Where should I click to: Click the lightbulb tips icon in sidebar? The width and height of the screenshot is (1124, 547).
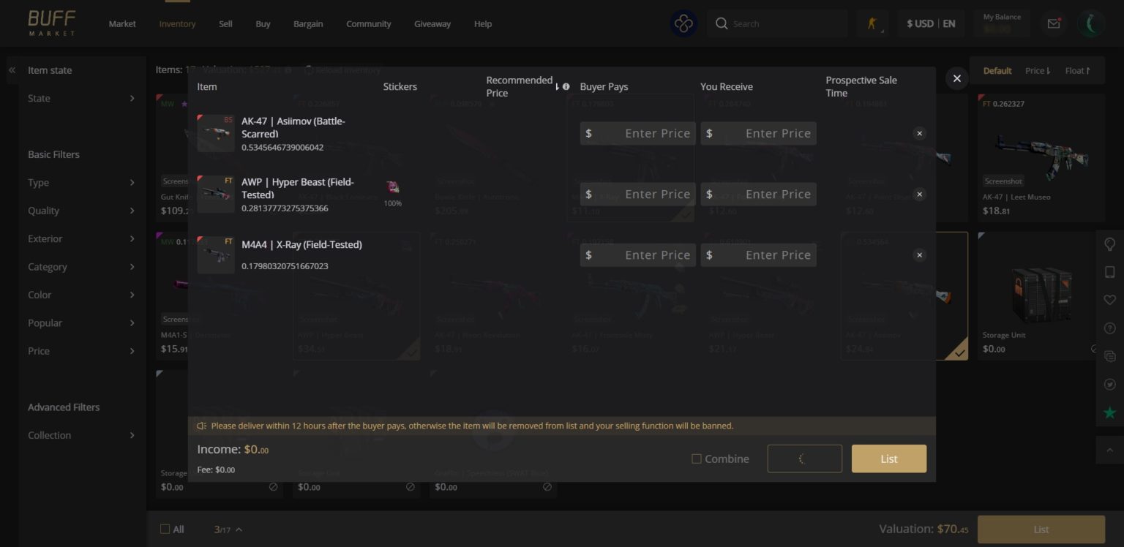click(x=1109, y=244)
